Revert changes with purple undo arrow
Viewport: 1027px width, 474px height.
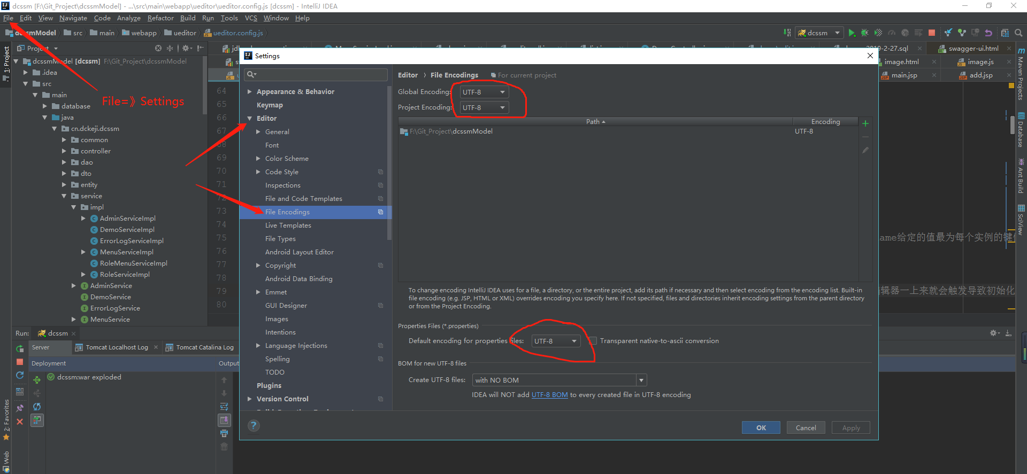click(x=988, y=33)
